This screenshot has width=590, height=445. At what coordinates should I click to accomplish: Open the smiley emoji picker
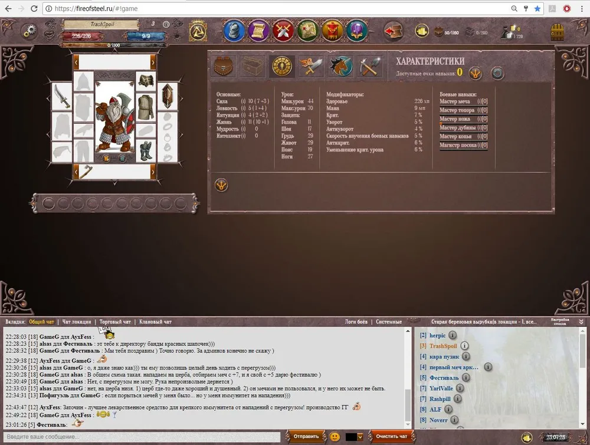click(x=335, y=437)
